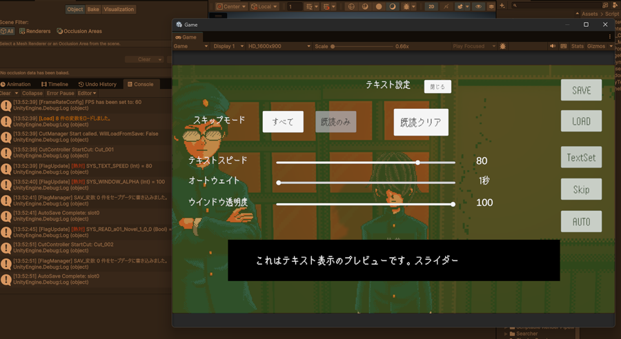This screenshot has width=621, height=339.
Task: Toggle 2D view mode in Scene toolbar
Action: 431,6
